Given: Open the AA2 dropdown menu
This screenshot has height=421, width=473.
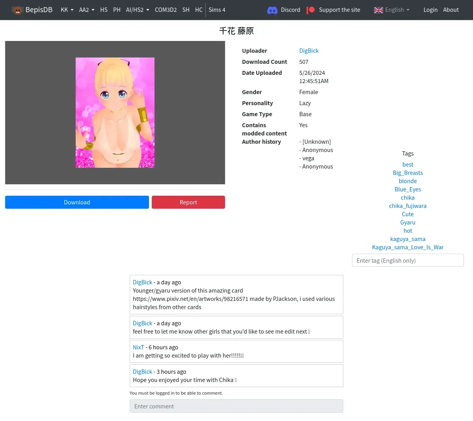Looking at the screenshot, I should click(x=87, y=10).
